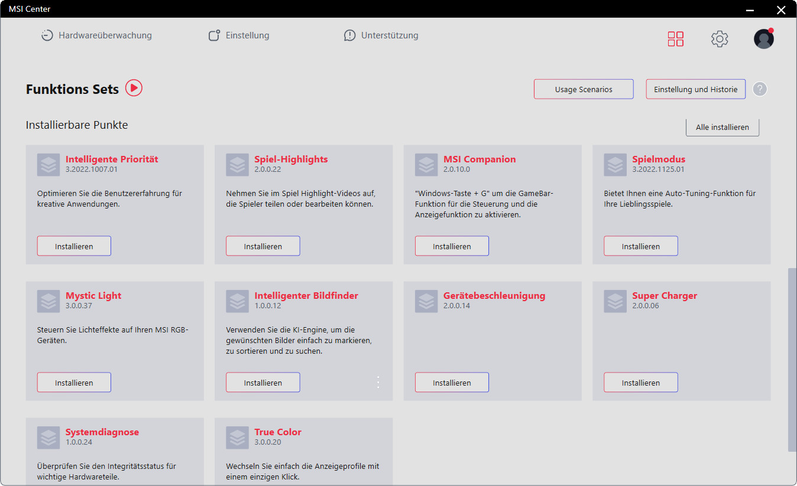The image size is (797, 486).
Task: Open Einstellung und Historie
Action: [x=695, y=89]
